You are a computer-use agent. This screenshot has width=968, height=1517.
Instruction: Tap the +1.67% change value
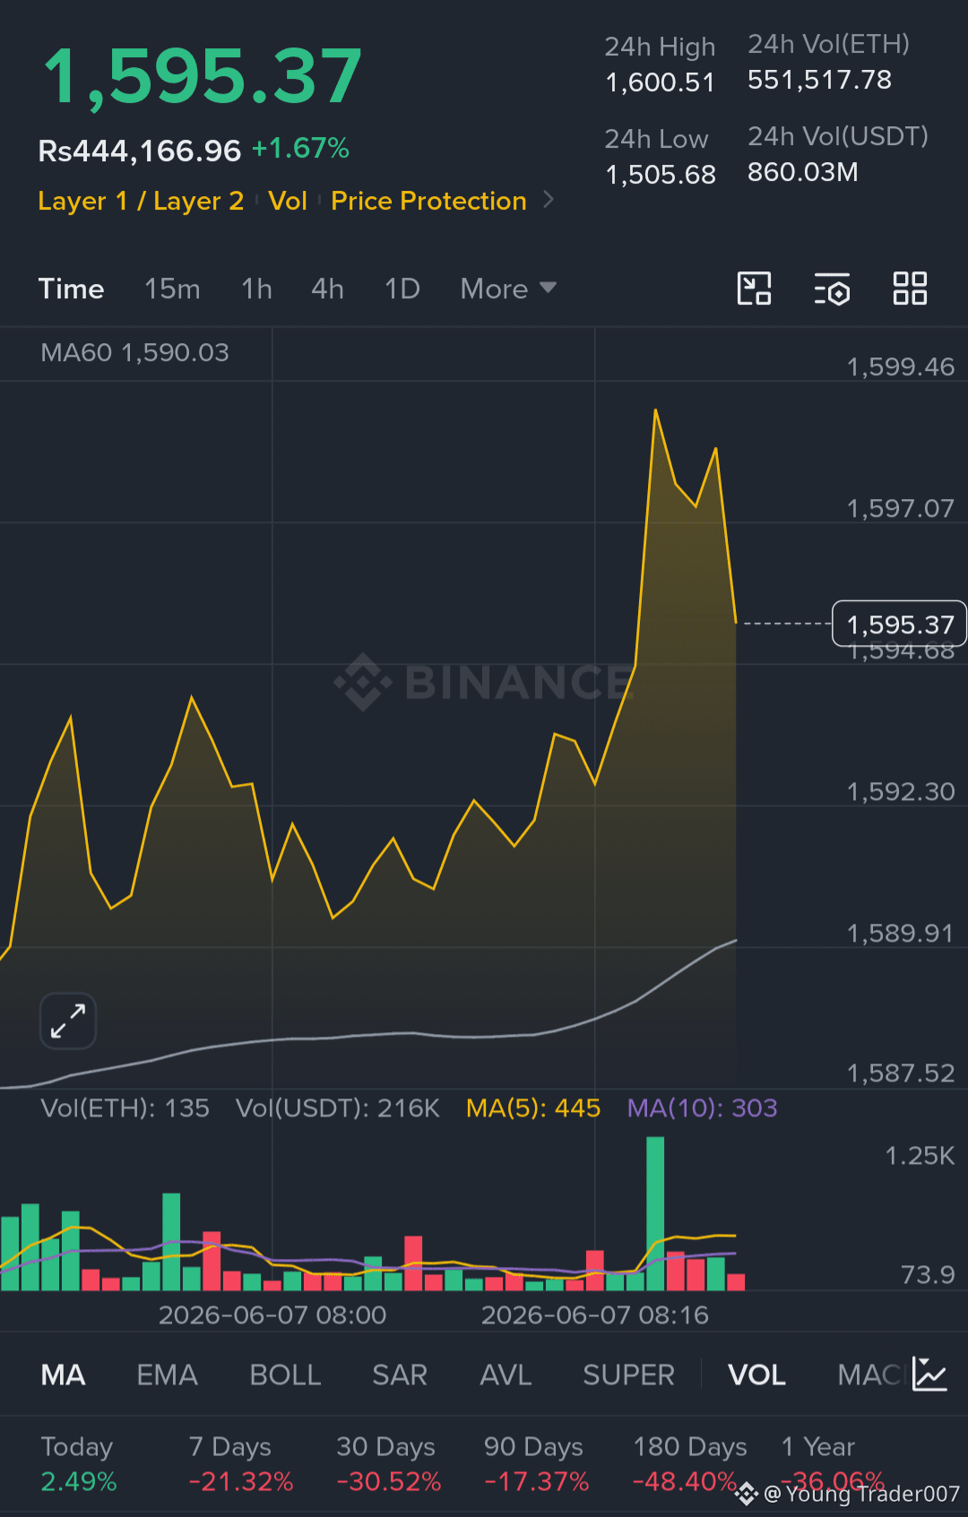coord(300,148)
